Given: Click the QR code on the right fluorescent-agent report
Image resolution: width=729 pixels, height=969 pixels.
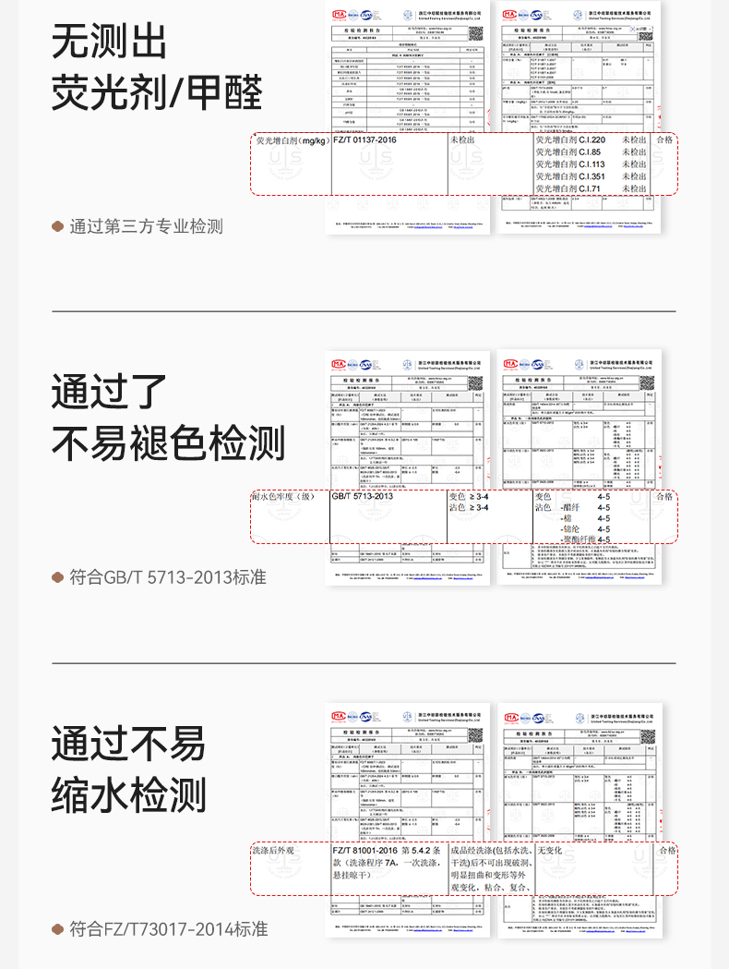Looking at the screenshot, I should click(646, 35).
